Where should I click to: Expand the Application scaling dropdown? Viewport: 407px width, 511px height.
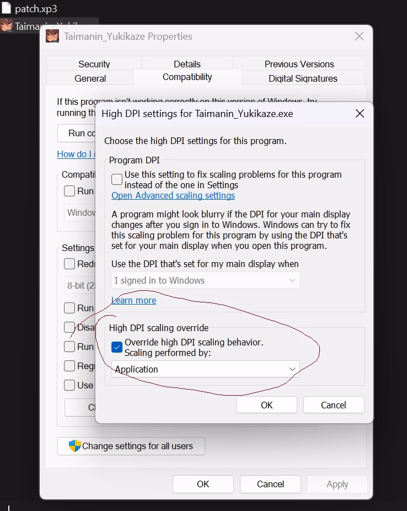tap(205, 369)
